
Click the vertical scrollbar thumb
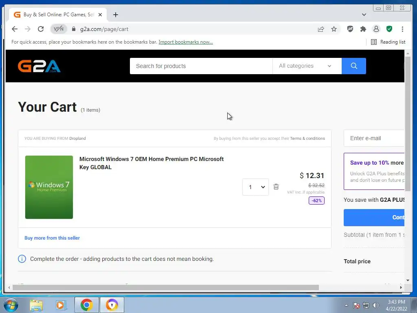pyautogui.click(x=408, y=124)
